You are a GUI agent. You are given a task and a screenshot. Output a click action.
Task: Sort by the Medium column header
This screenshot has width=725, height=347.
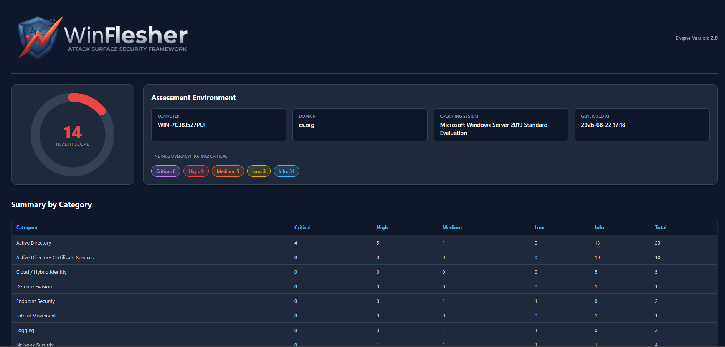(x=452, y=227)
